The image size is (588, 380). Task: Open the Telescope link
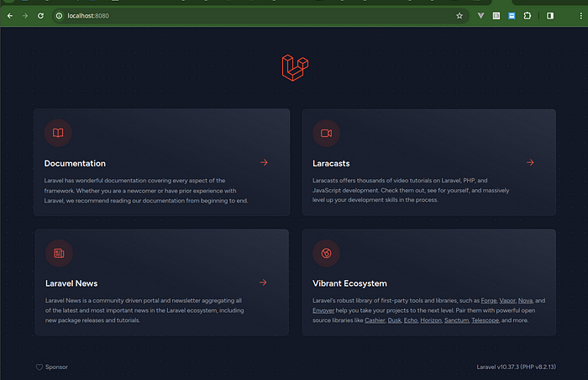[486, 320]
